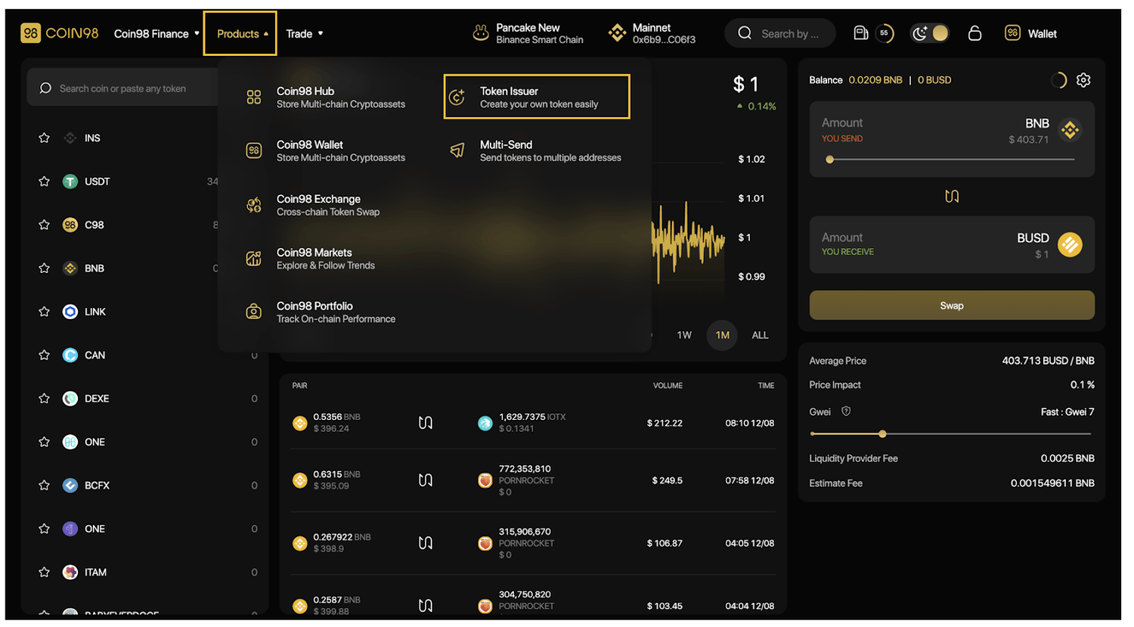The image size is (1134, 627).
Task: Select Coin98 Portfolio menu item
Action: click(x=321, y=312)
